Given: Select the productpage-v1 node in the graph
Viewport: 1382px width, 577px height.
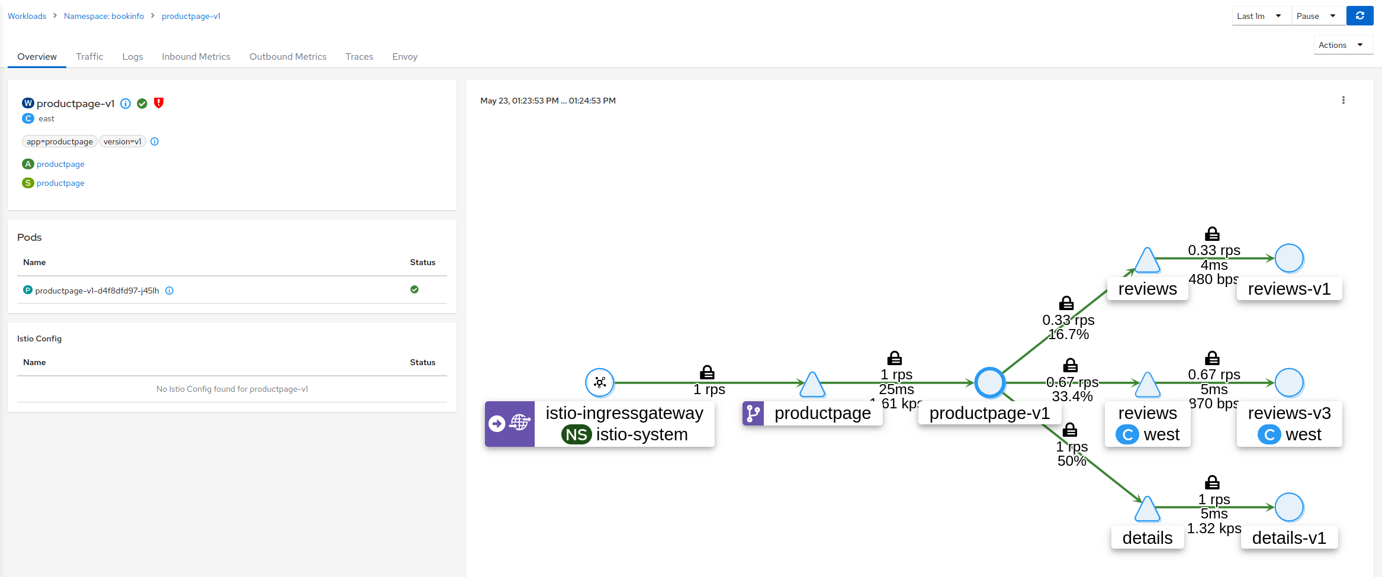Looking at the screenshot, I should [x=989, y=383].
